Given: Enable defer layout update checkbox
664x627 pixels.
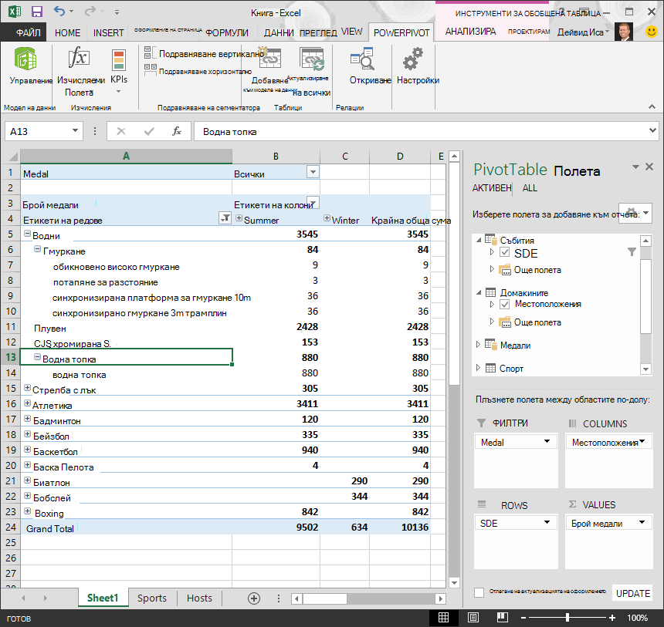Looking at the screenshot, I should [479, 592].
